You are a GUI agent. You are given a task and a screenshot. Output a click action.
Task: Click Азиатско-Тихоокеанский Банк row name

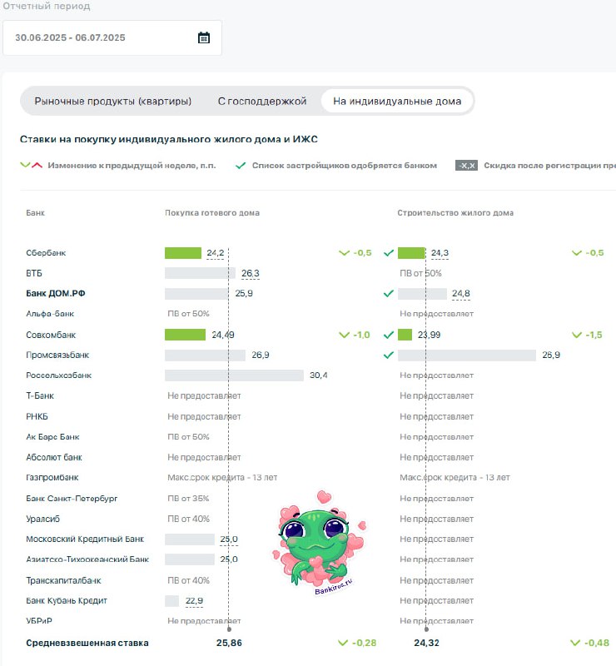pos(87,559)
